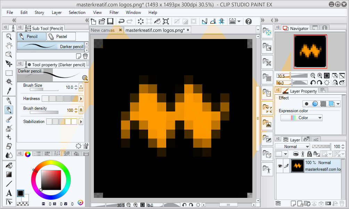
Task: Open the Story menu
Action: coord(39,13)
